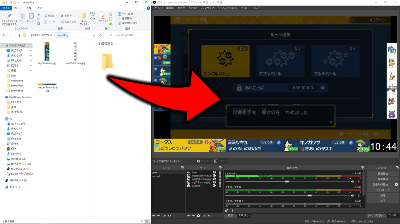Mute the first デスクトップ音声 speaker icon
Viewport: 400px width, 224px height.
tap(353, 196)
